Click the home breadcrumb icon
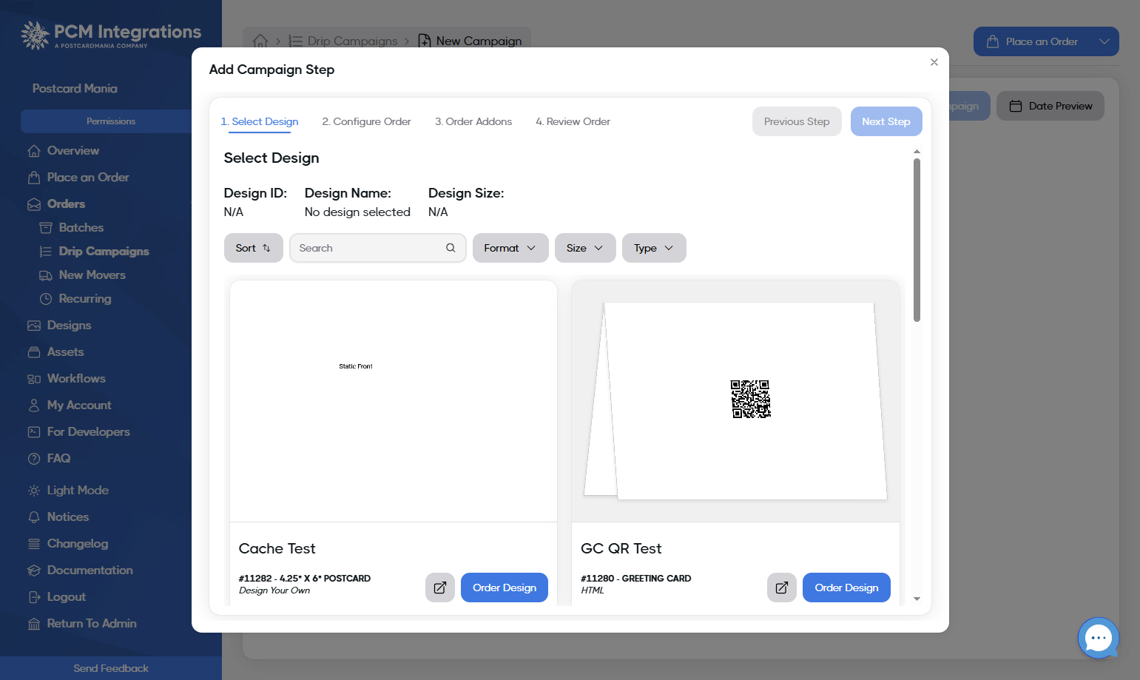Image resolution: width=1140 pixels, height=680 pixels. [260, 41]
